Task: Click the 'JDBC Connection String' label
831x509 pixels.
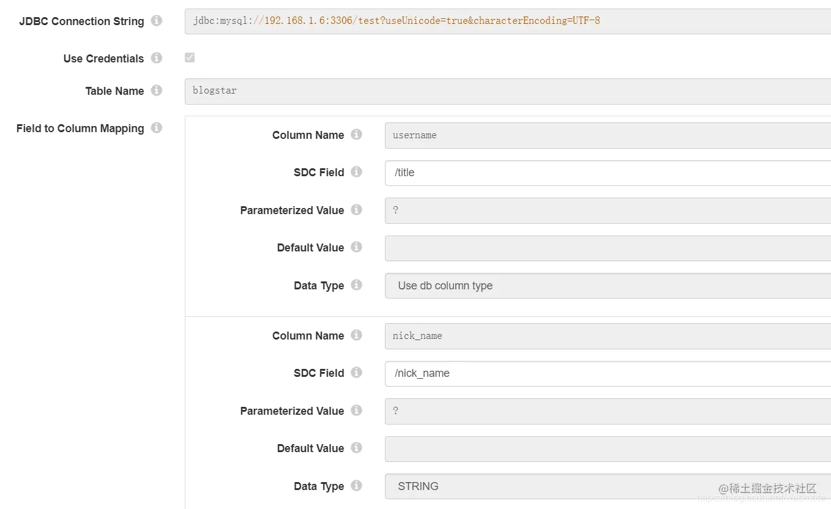Action: 81,21
